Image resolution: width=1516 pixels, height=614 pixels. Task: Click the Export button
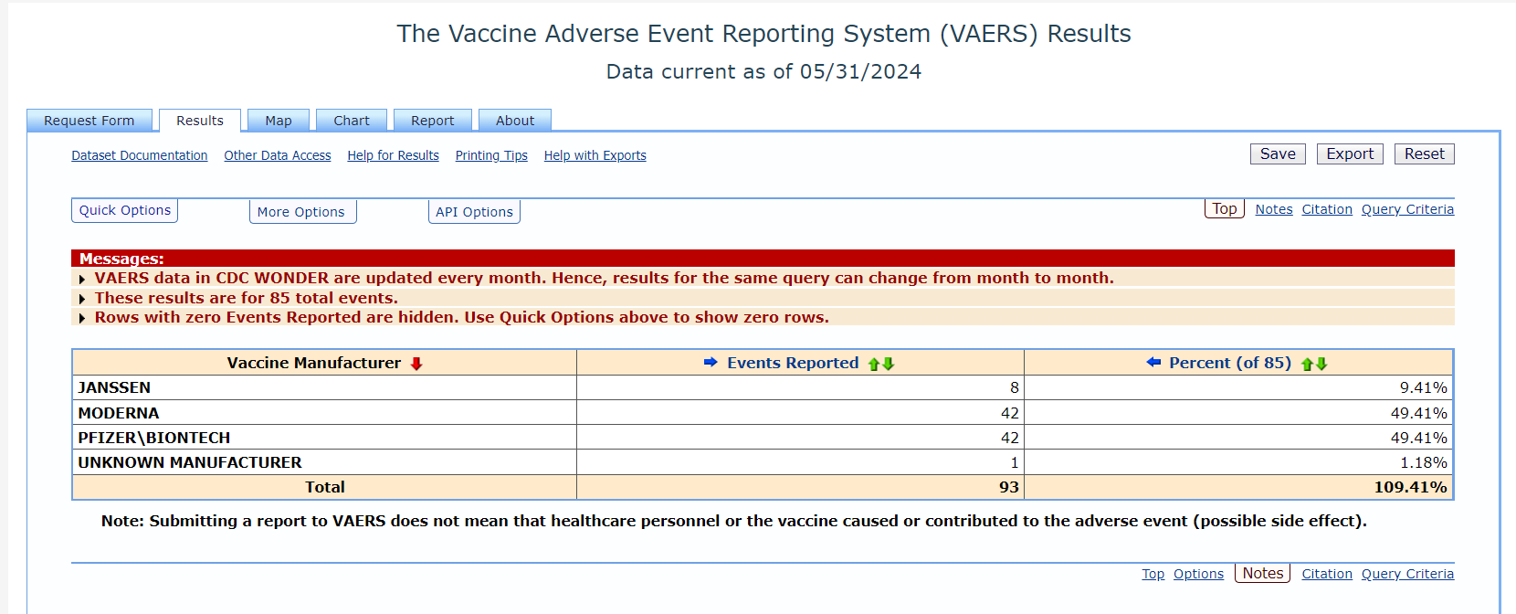tap(1350, 154)
